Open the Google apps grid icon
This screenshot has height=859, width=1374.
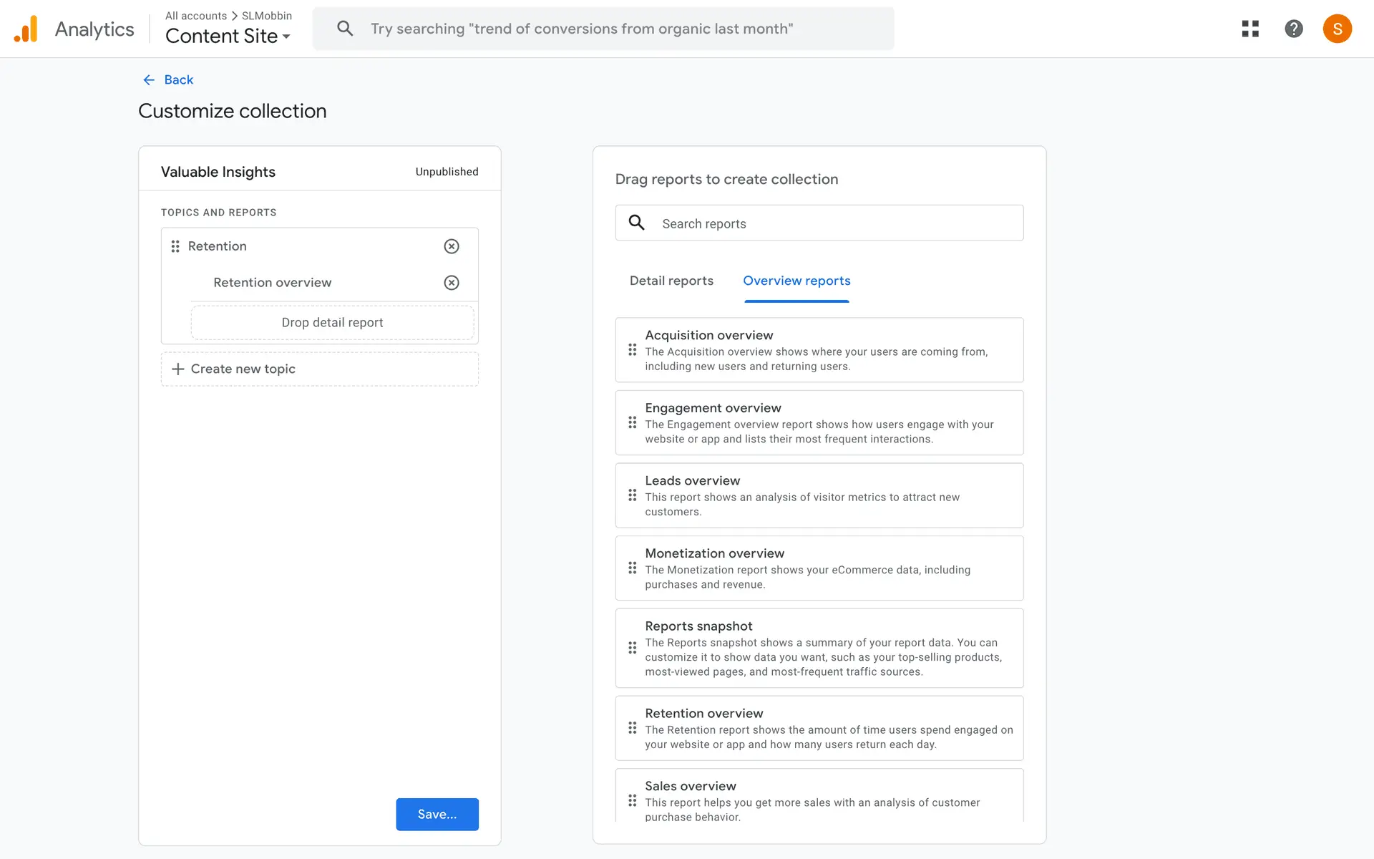1249,29
